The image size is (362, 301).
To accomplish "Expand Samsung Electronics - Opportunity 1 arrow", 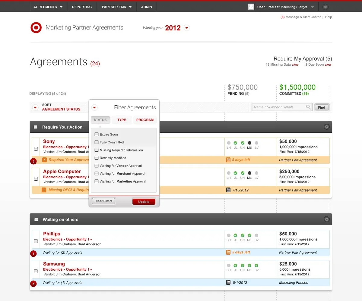I will point(91,269).
